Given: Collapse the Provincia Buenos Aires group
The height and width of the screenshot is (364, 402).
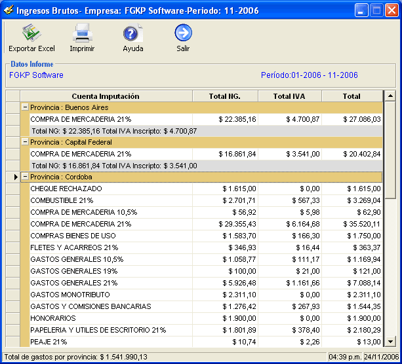Looking at the screenshot, I should [x=25, y=107].
